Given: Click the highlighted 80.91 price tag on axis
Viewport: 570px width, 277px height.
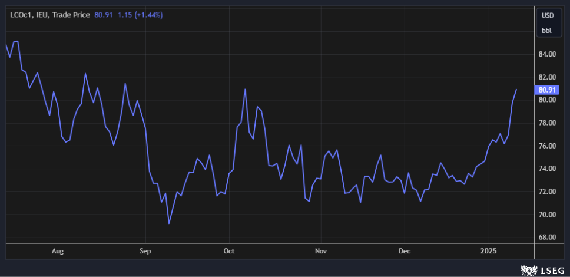Looking at the screenshot, I should 547,90.
